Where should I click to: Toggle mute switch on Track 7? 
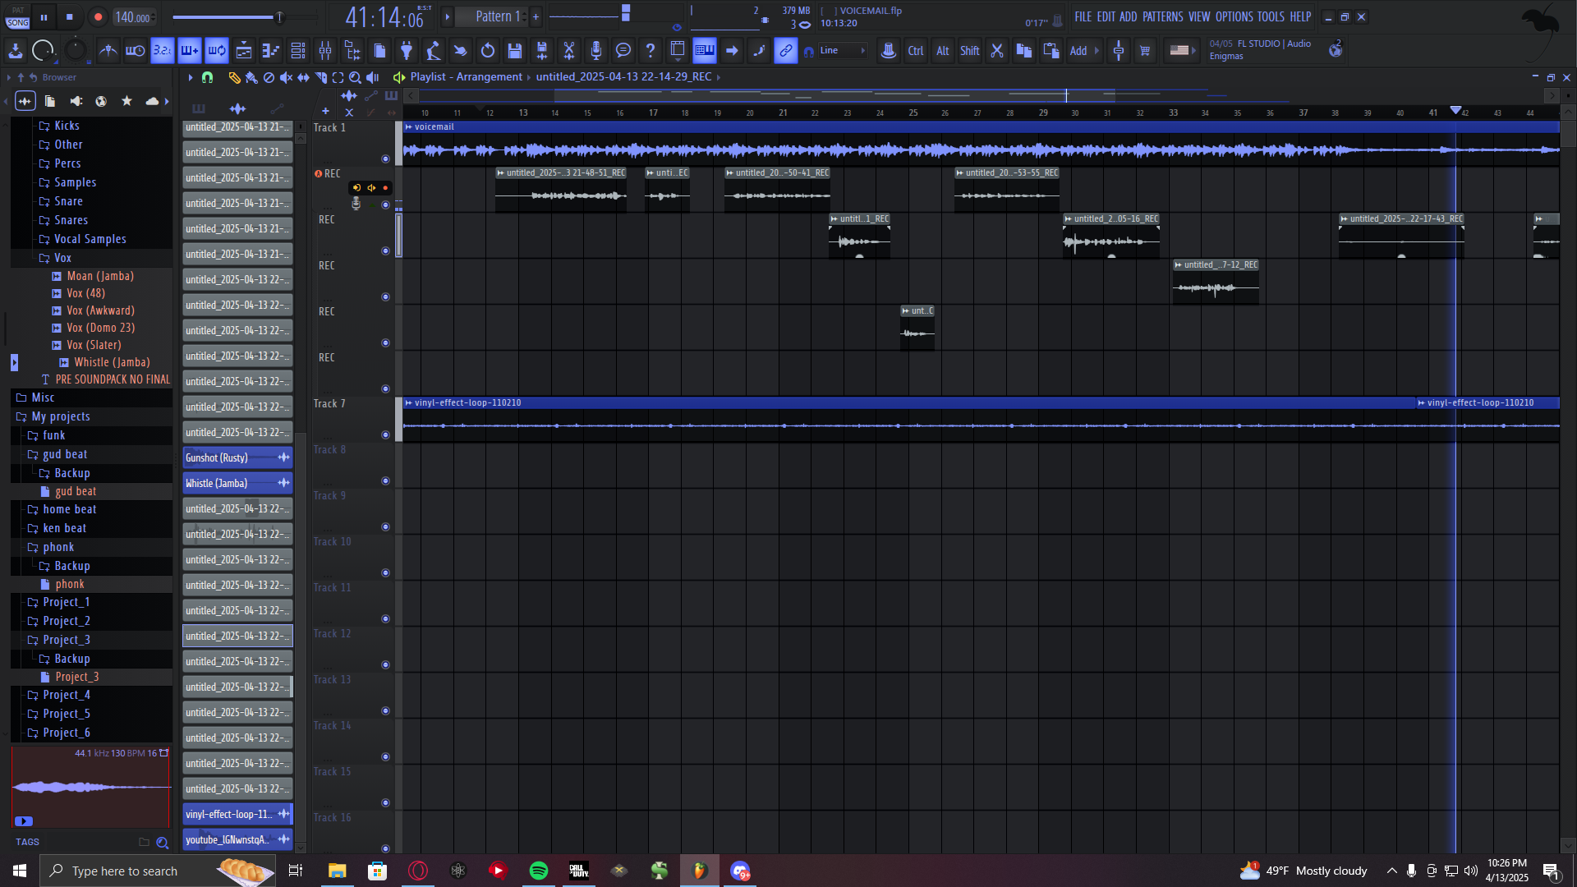point(385,434)
